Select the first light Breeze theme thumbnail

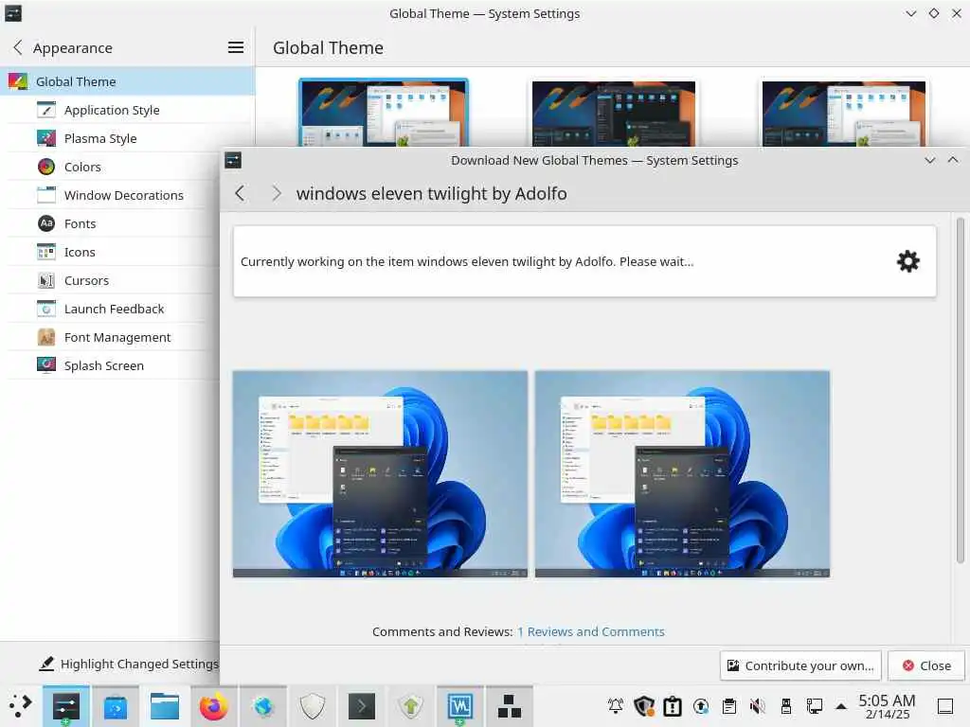(x=384, y=113)
